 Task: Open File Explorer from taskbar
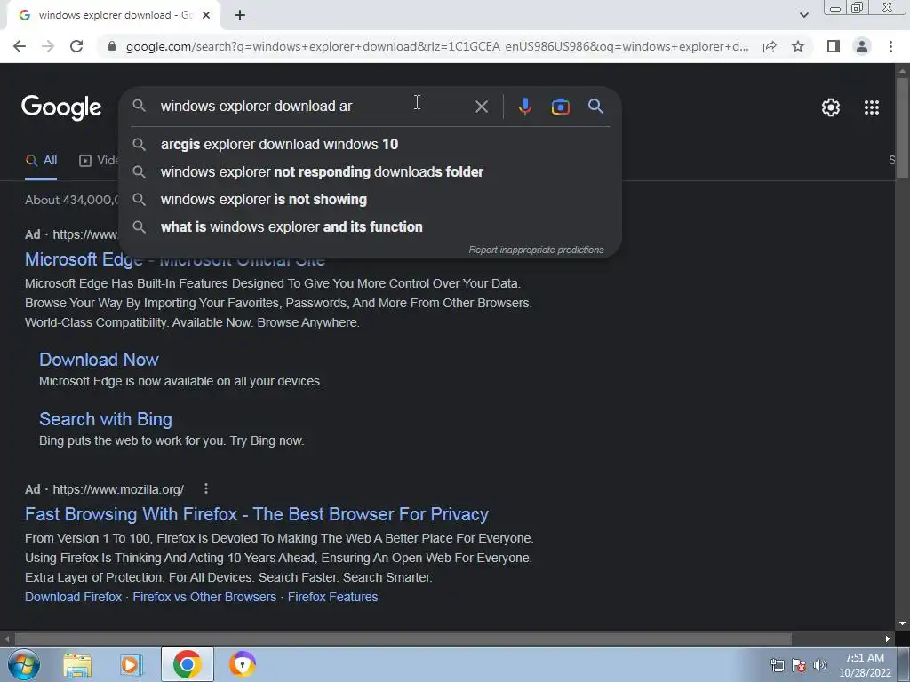[77, 664]
